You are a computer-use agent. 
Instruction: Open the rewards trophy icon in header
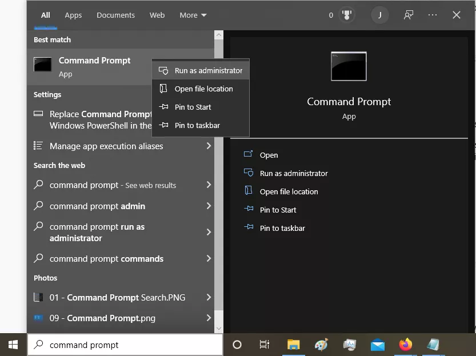click(x=346, y=15)
